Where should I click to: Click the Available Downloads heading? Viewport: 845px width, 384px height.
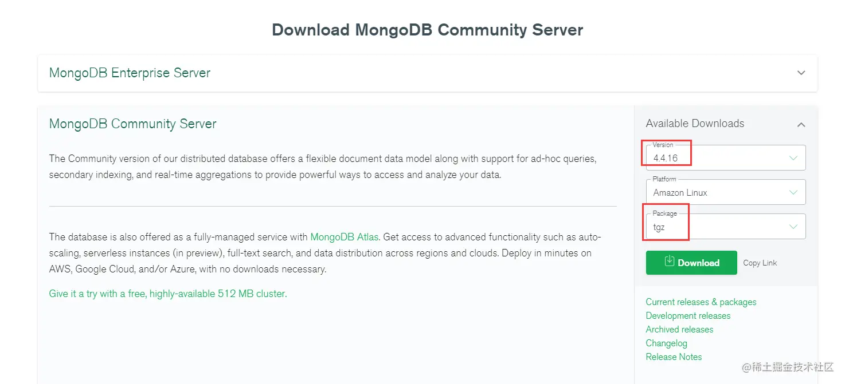point(695,124)
